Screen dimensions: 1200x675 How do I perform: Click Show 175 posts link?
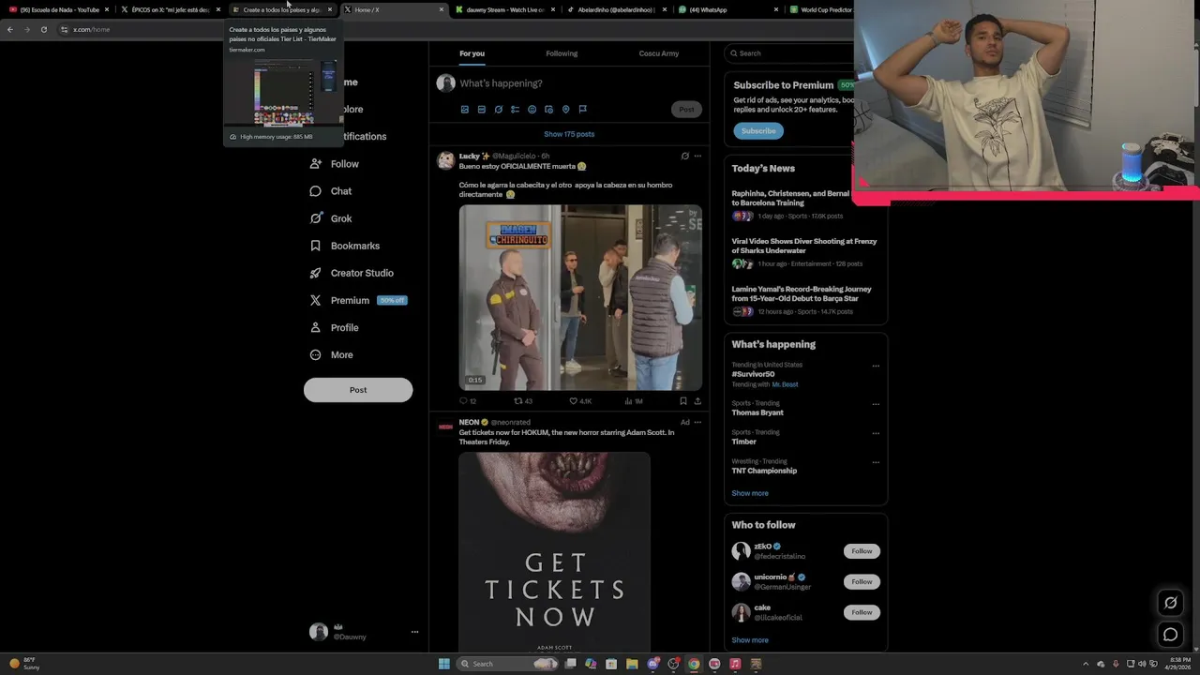[x=569, y=134]
